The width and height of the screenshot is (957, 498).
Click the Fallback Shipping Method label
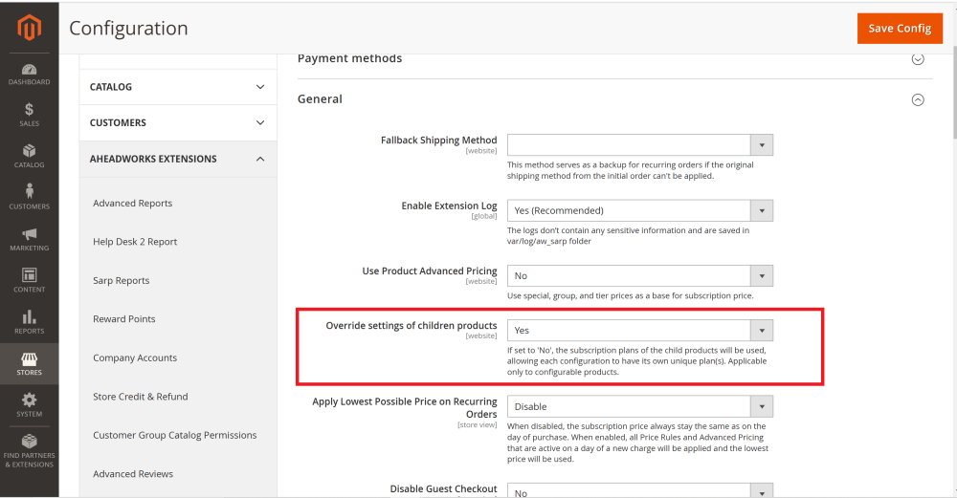(439, 141)
